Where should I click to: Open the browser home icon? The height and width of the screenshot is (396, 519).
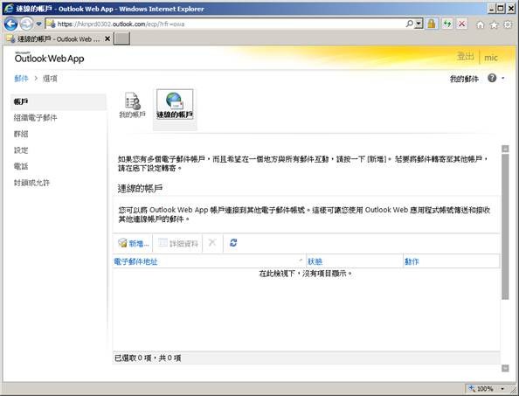pyautogui.click(x=480, y=24)
